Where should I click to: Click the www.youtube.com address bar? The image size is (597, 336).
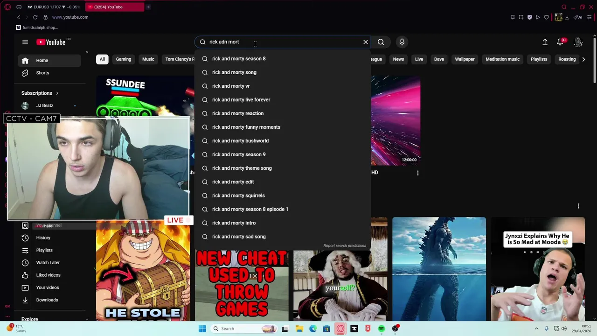70,17
